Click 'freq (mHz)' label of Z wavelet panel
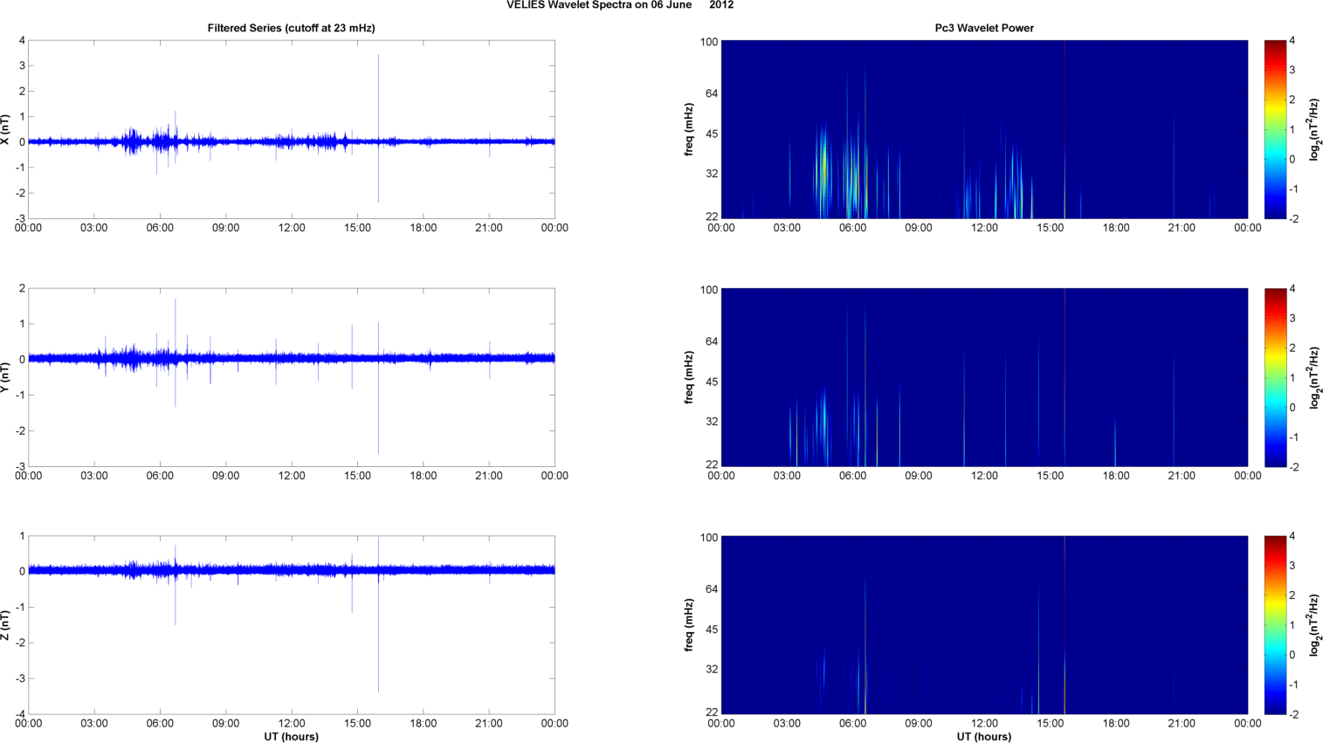The image size is (1323, 743). coord(689,625)
